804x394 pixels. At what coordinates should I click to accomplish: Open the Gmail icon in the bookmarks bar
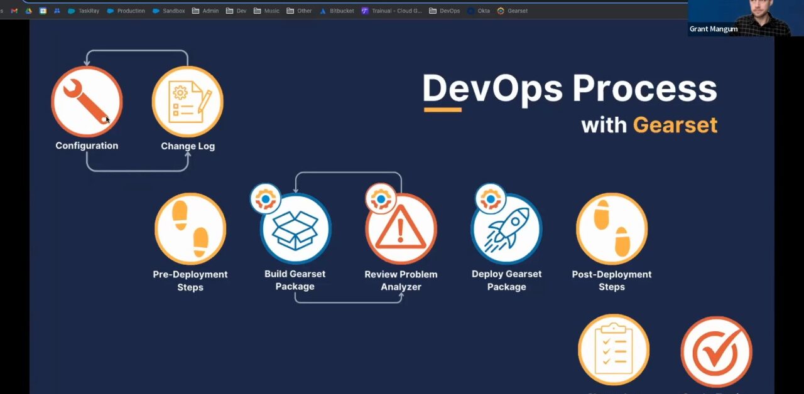(14, 11)
